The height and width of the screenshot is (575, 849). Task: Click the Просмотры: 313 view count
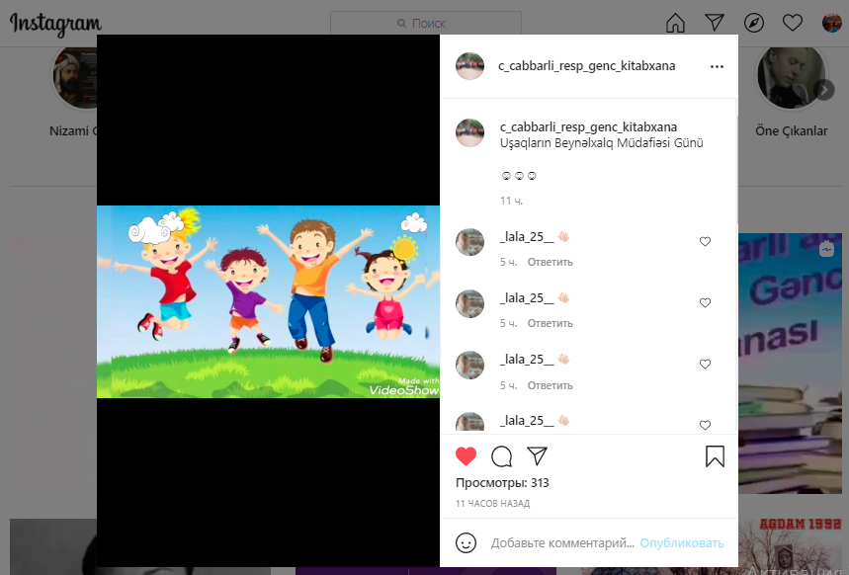[x=502, y=483]
